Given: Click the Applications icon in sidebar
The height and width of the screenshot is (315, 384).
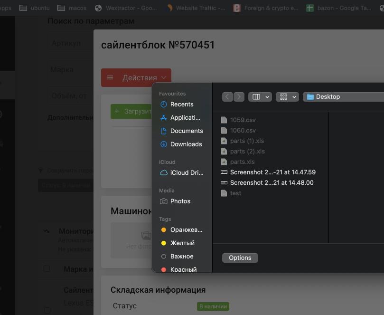Looking at the screenshot, I should pyautogui.click(x=164, y=117).
